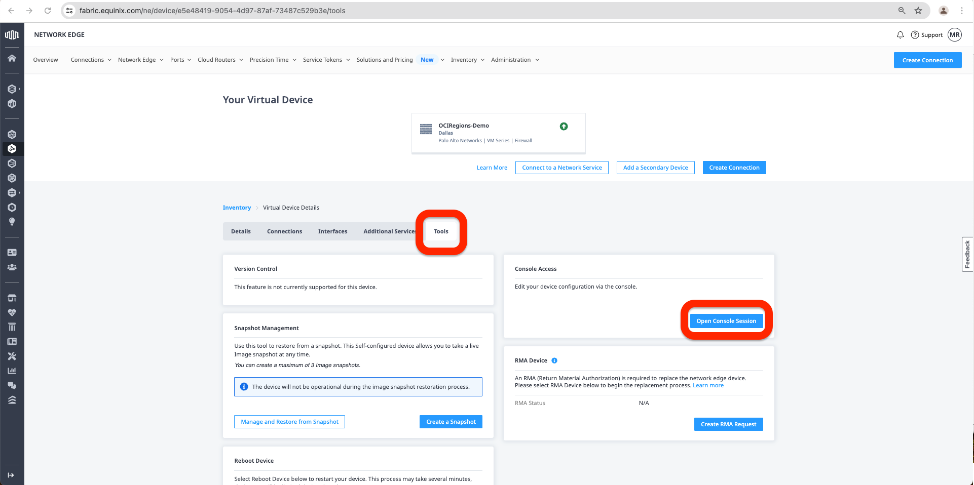
Task: Click Manage and Restore from Snapshot
Action: pyautogui.click(x=289, y=422)
